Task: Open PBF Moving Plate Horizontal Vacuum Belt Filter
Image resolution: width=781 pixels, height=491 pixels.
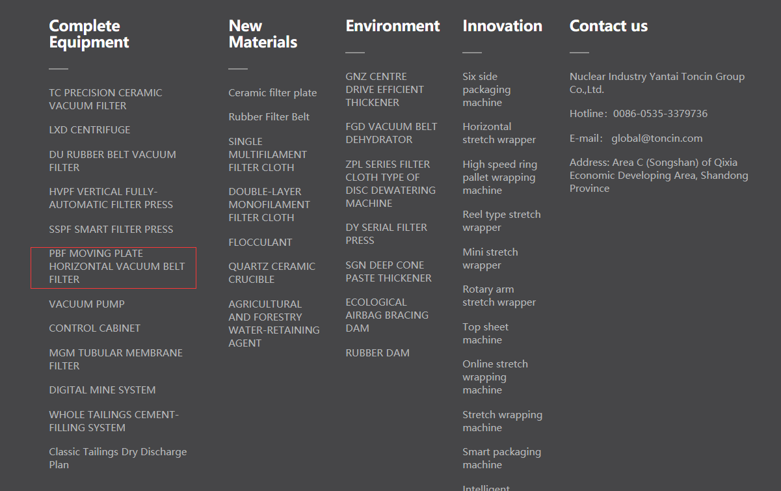Action: 116,267
